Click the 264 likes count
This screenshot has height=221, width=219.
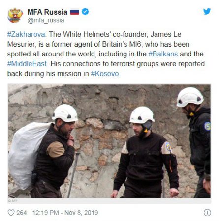coord(22,213)
